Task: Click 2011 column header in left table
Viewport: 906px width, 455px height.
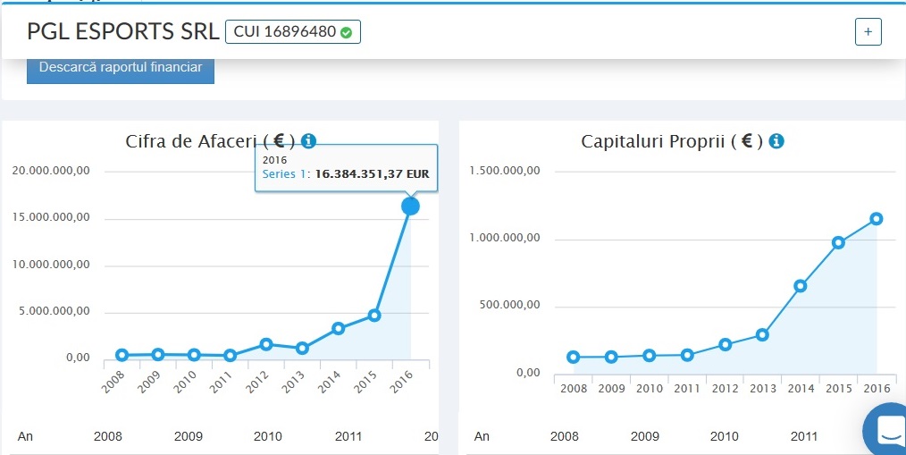Action: (348, 436)
